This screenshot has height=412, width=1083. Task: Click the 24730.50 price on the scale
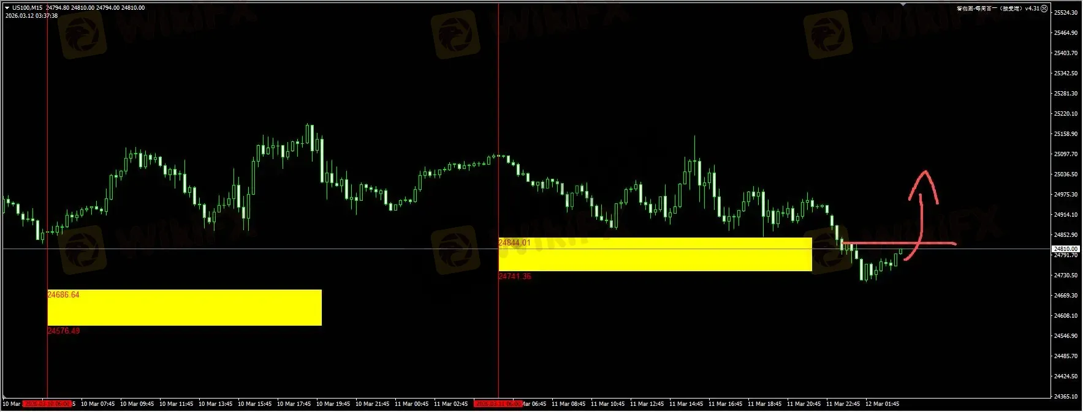1066,275
